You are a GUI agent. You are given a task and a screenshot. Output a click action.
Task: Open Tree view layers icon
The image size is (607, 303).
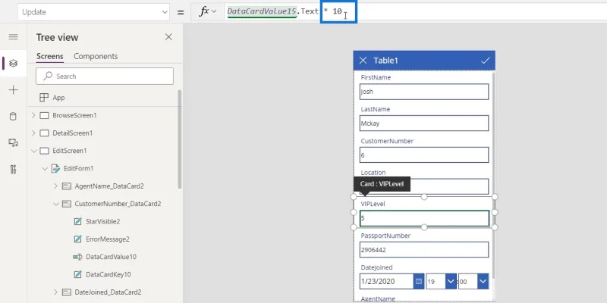[13, 63]
